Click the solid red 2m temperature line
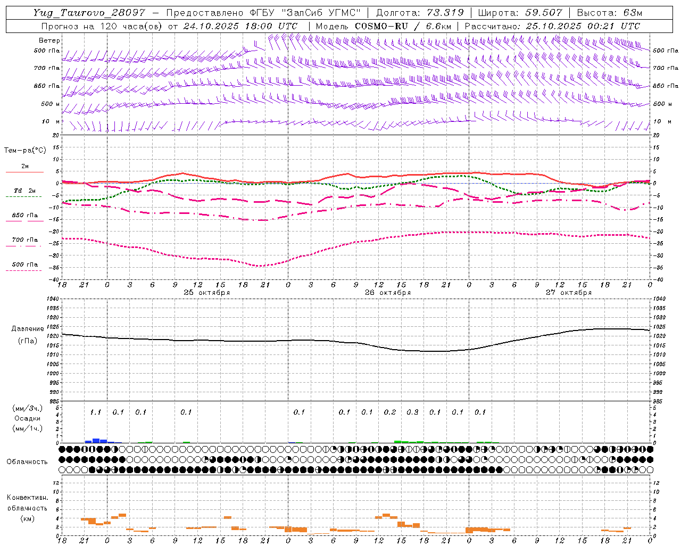Image resolution: width=681 pixels, height=545 pixels. (x=356, y=178)
